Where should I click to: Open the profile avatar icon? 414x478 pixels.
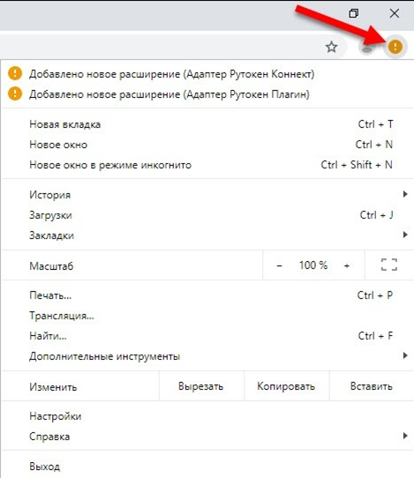pos(367,48)
